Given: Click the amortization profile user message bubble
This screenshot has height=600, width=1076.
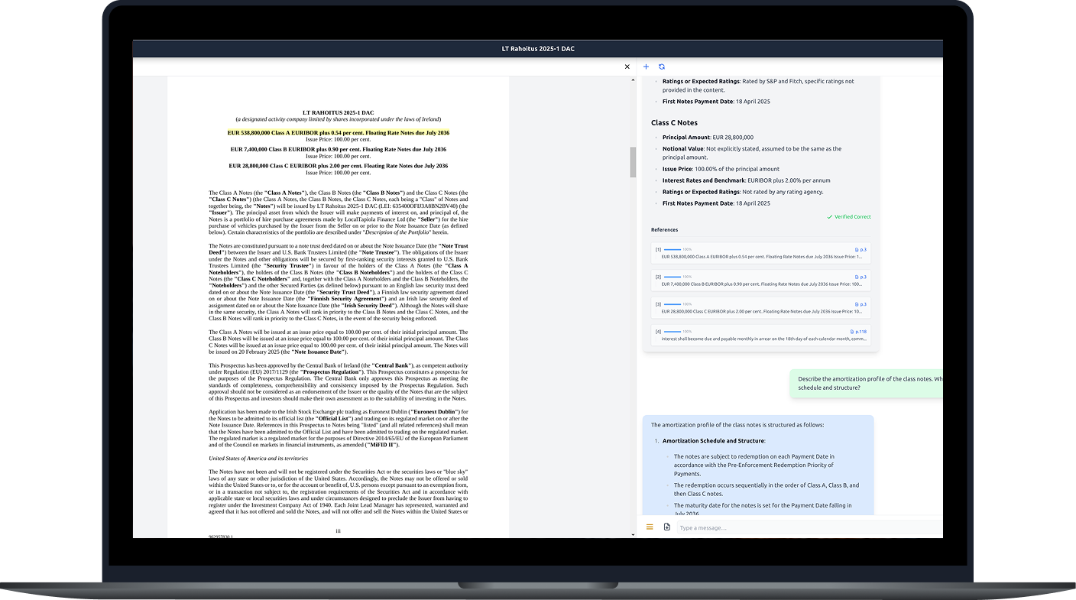Looking at the screenshot, I should (x=867, y=383).
